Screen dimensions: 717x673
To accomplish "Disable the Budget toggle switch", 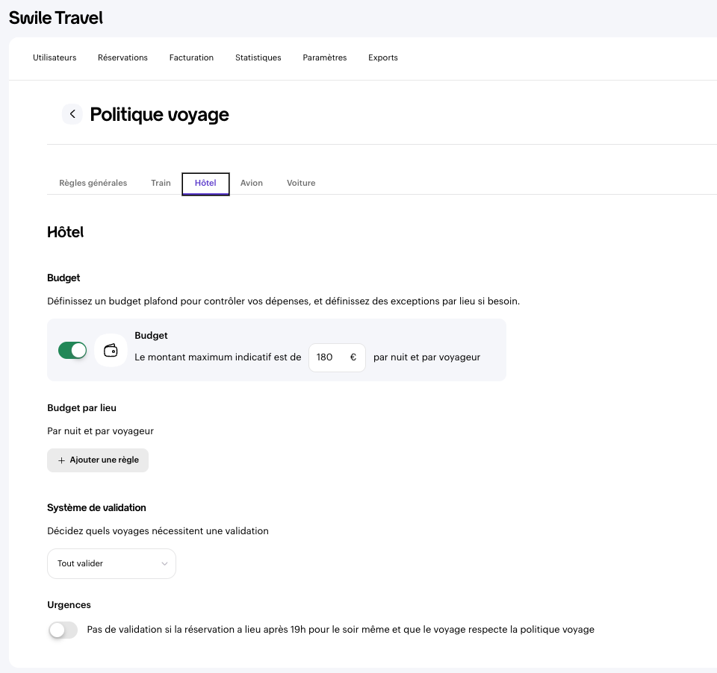I will point(72,350).
